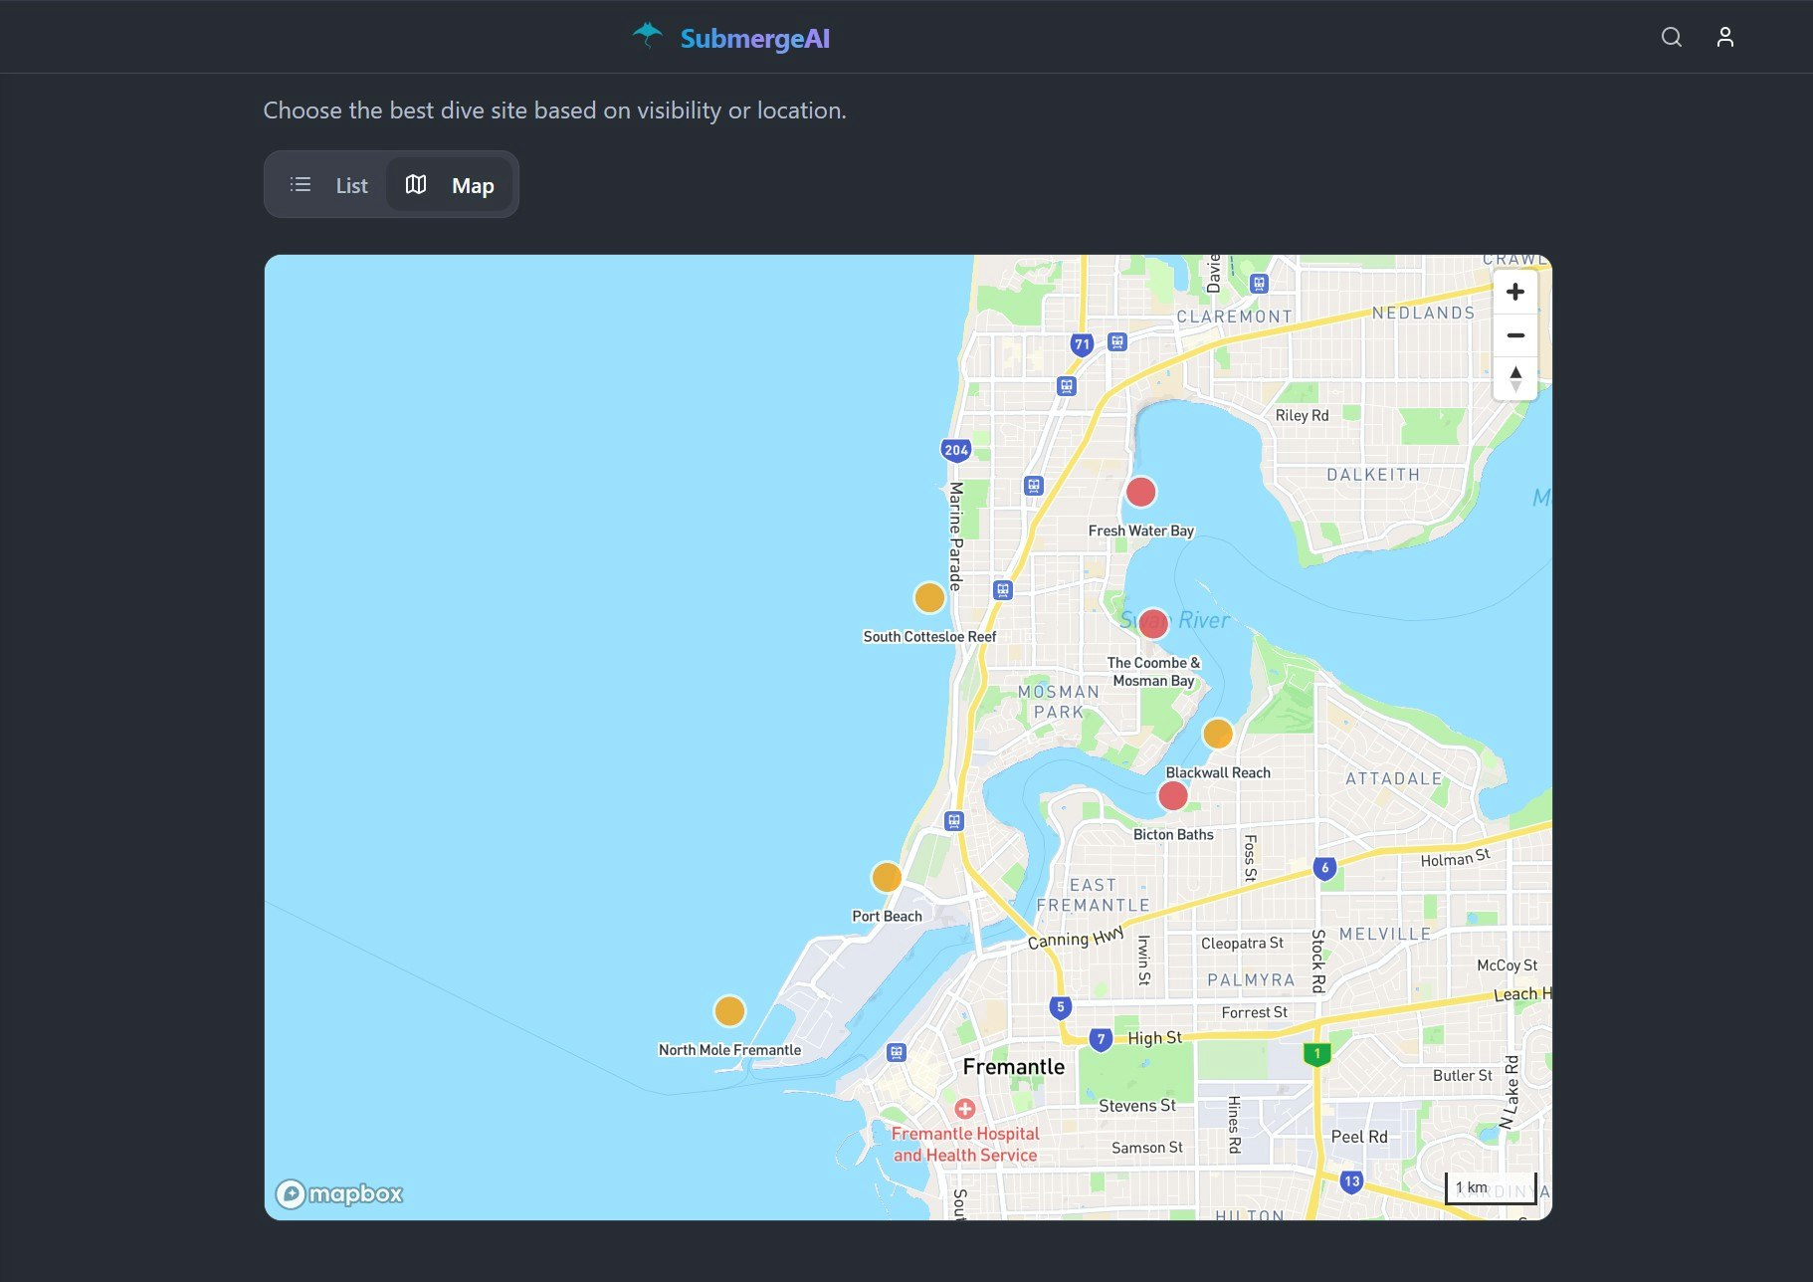Click the zoom out minus control on map
Image resolution: width=1813 pixels, height=1282 pixels.
click(1515, 335)
